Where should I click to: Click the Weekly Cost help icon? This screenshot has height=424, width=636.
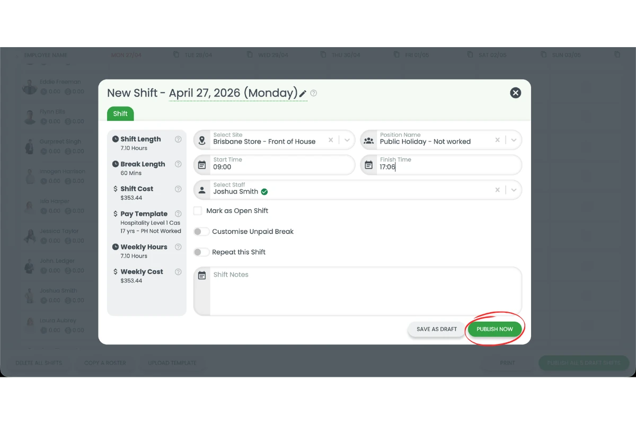click(178, 272)
